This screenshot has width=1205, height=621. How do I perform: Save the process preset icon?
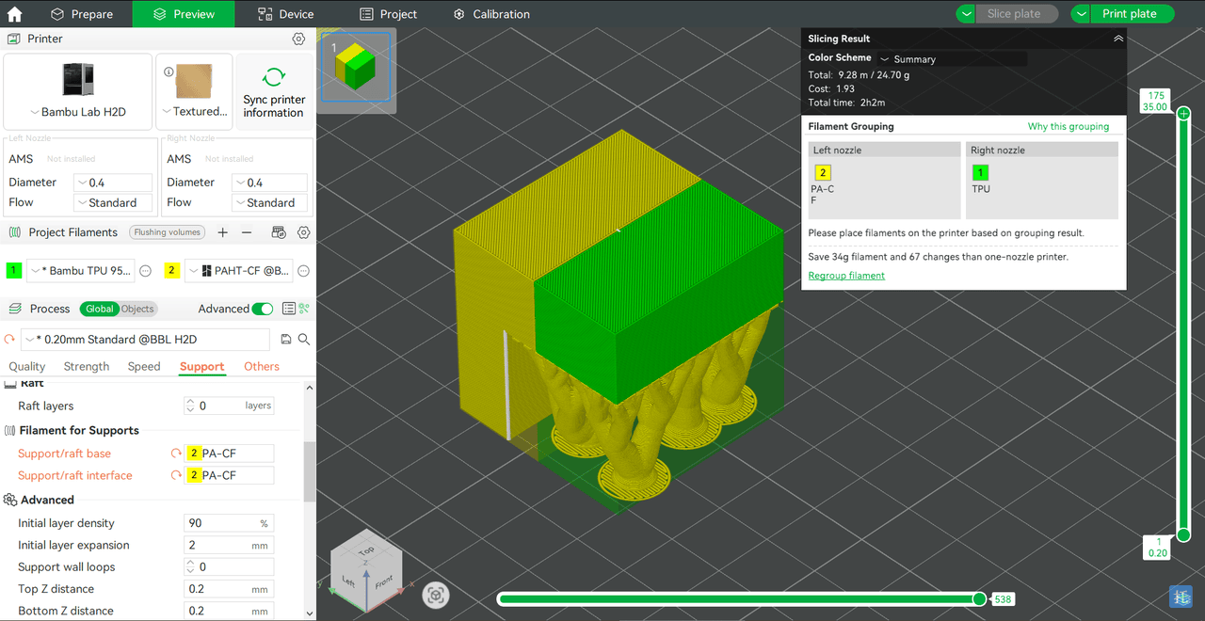click(x=286, y=339)
